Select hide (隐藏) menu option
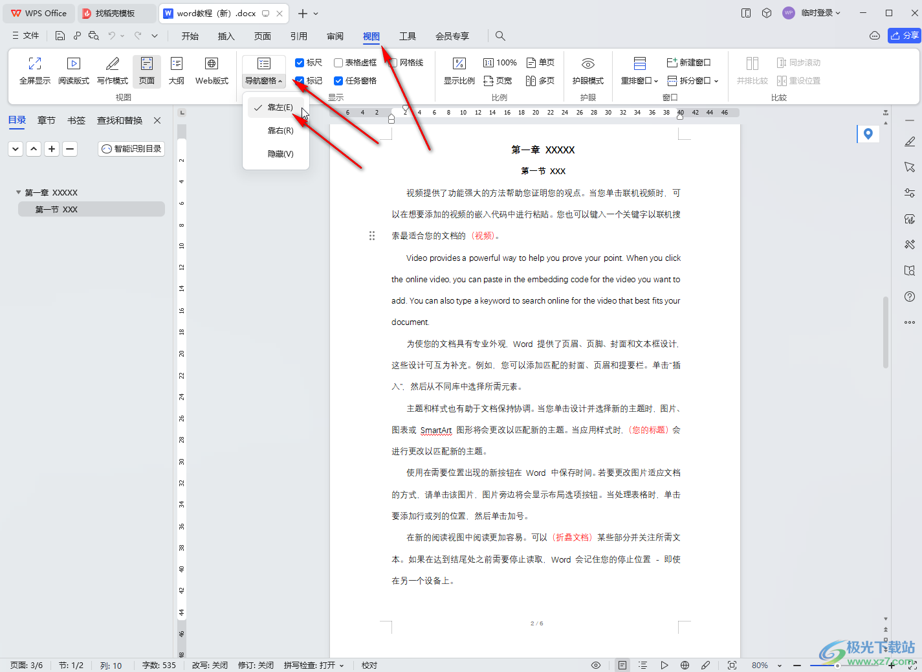 pyautogui.click(x=276, y=154)
